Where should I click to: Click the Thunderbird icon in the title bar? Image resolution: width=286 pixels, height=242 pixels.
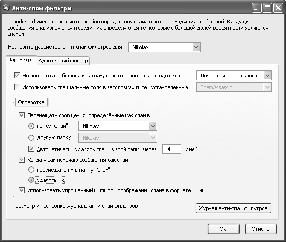coord(6,7)
